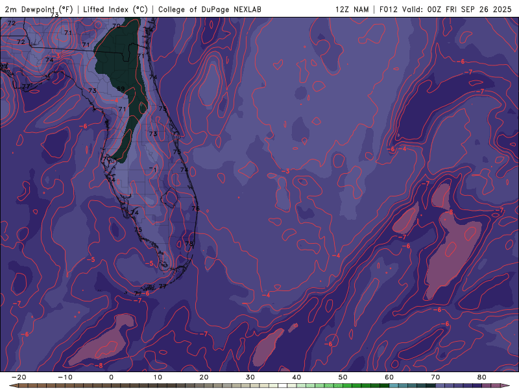Click the 40 tick label on the color scale
The width and height of the screenshot is (519, 389).
point(296,377)
